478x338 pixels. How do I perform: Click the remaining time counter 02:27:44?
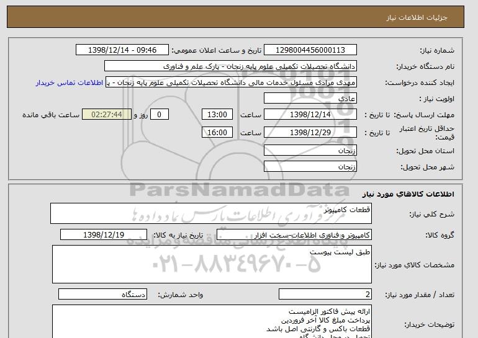(107, 115)
